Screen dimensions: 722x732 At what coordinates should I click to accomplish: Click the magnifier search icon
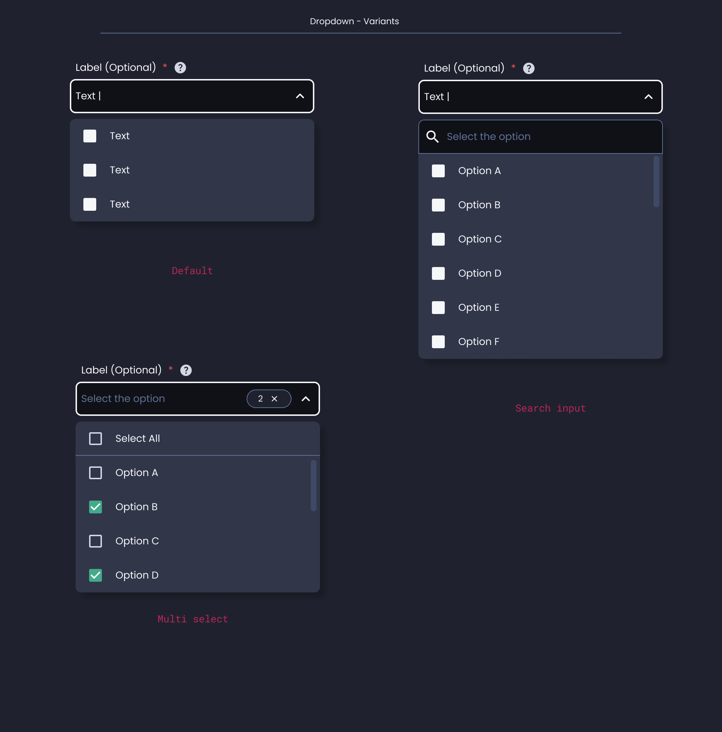pos(432,137)
